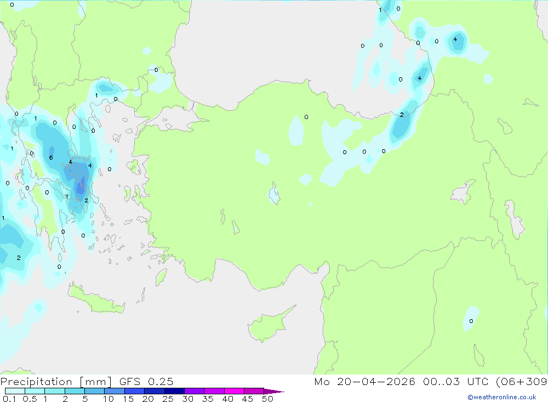Click the legend label '30'

[x=188, y=399]
